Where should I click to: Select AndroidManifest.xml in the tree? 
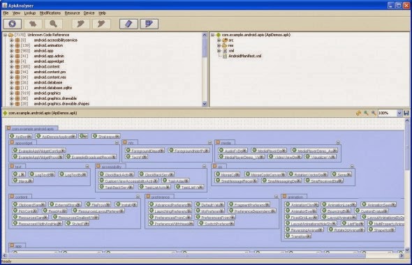click(245, 56)
